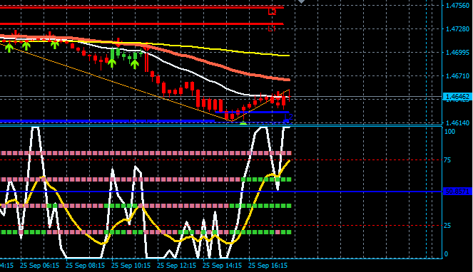Click the leftmost red down arrow signal

pos(16,34)
